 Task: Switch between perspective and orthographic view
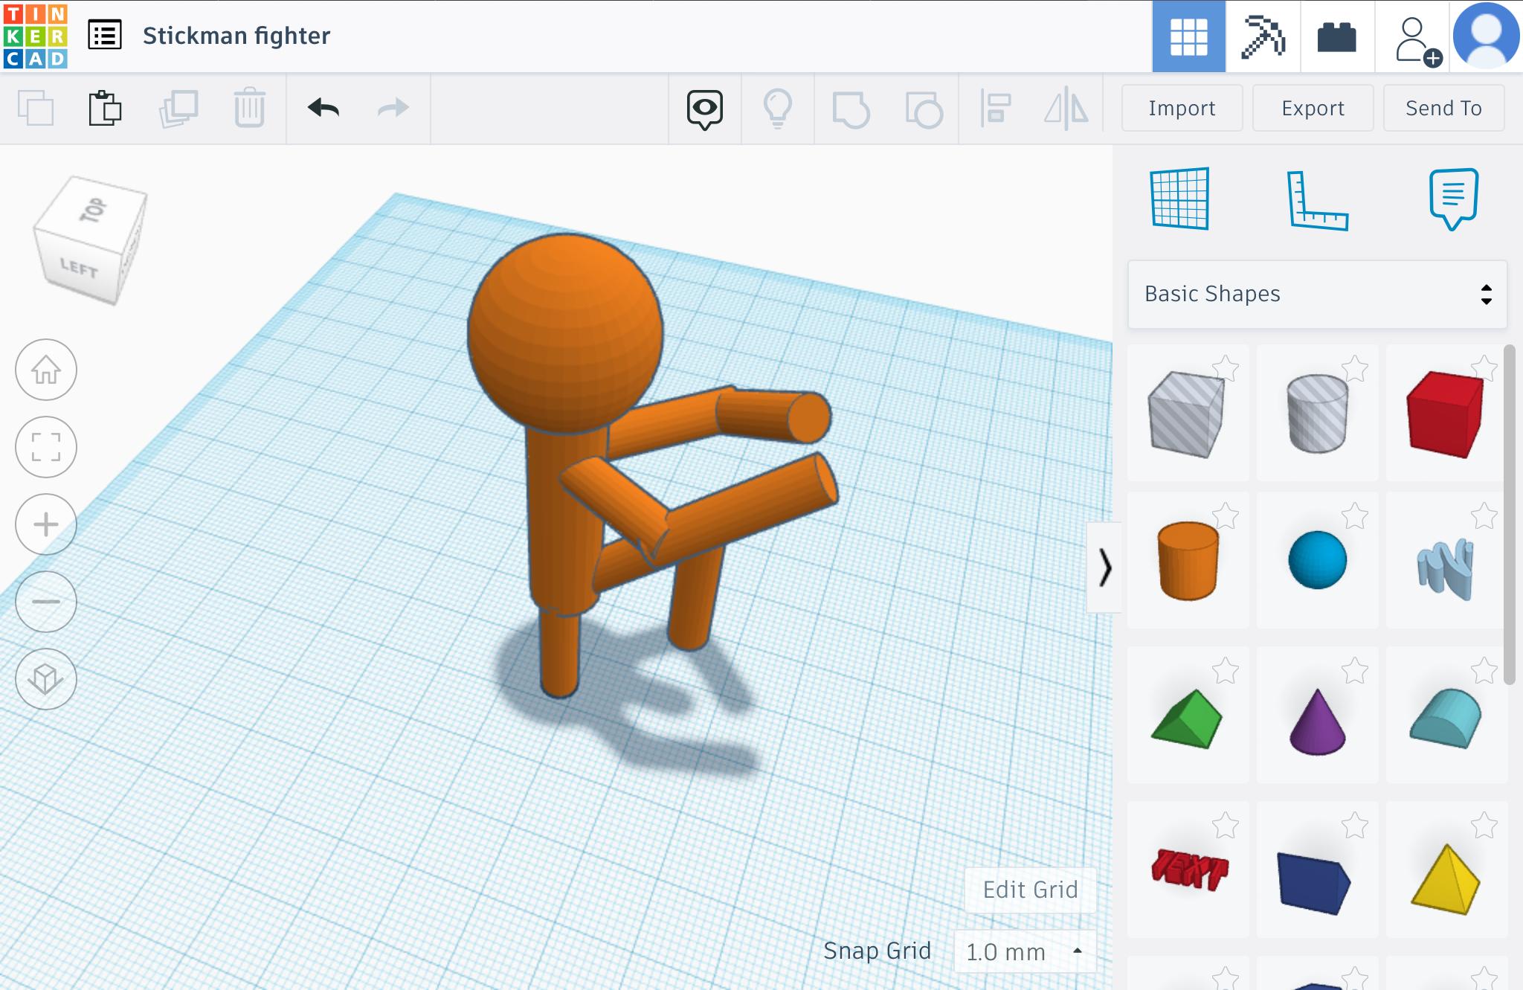click(46, 678)
